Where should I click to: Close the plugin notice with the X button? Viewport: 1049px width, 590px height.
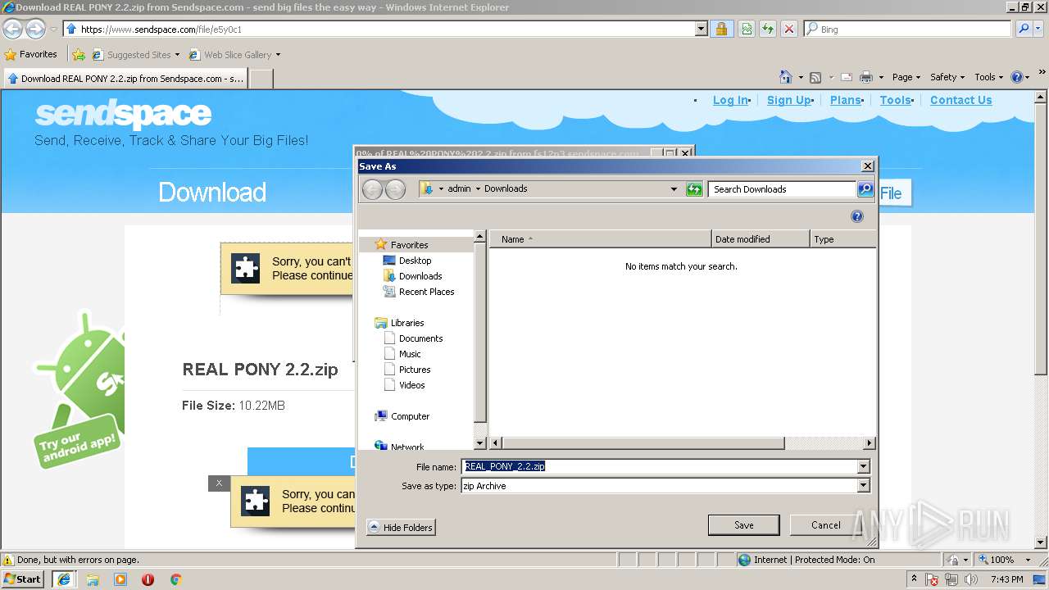point(218,483)
